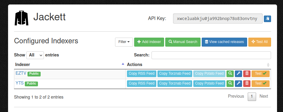Copy Potato Feed for EZTV
The width and height of the screenshot is (283, 112).
(x=209, y=73)
